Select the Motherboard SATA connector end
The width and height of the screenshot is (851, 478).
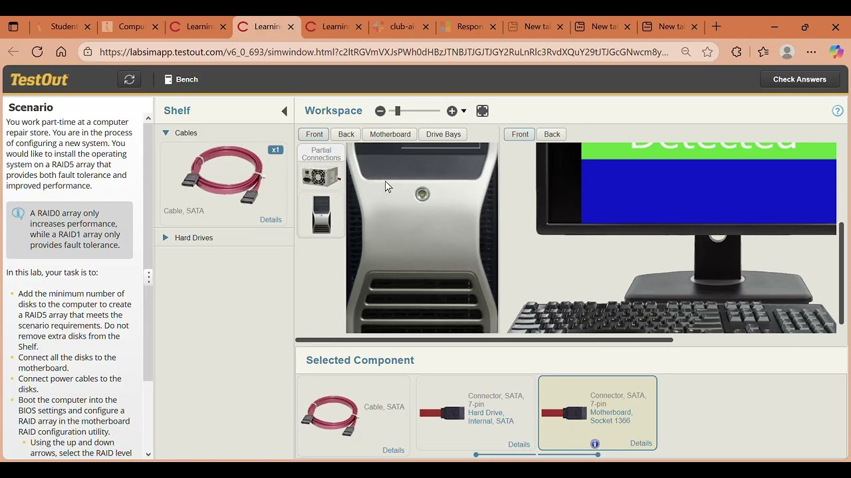point(598,413)
